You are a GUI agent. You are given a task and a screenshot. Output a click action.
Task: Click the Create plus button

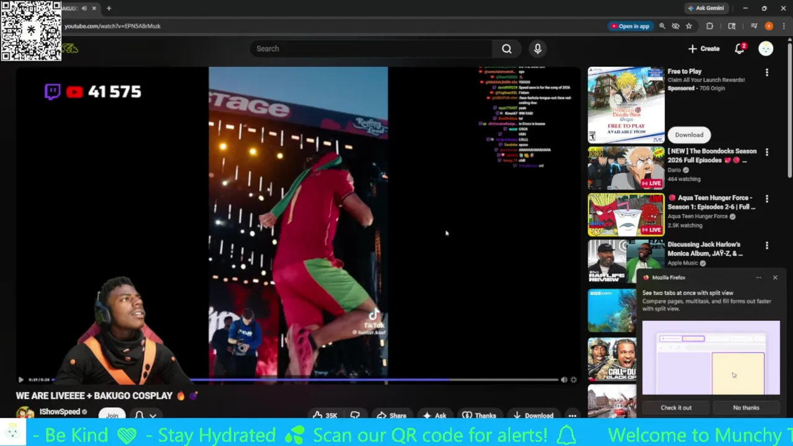pyautogui.click(x=704, y=49)
